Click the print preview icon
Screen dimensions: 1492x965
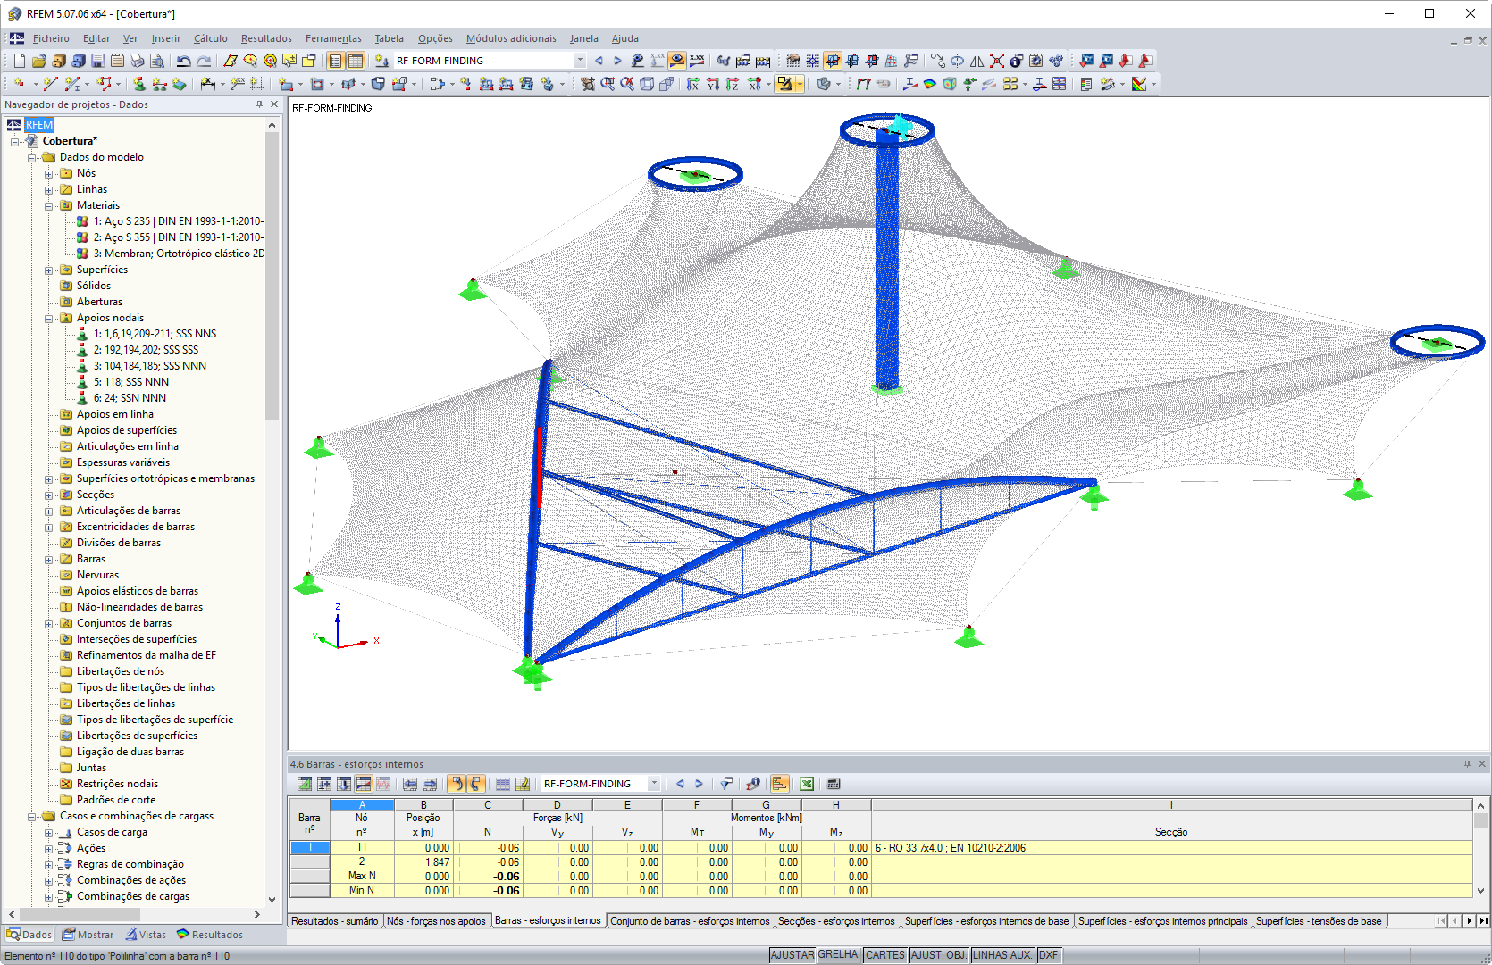(156, 61)
